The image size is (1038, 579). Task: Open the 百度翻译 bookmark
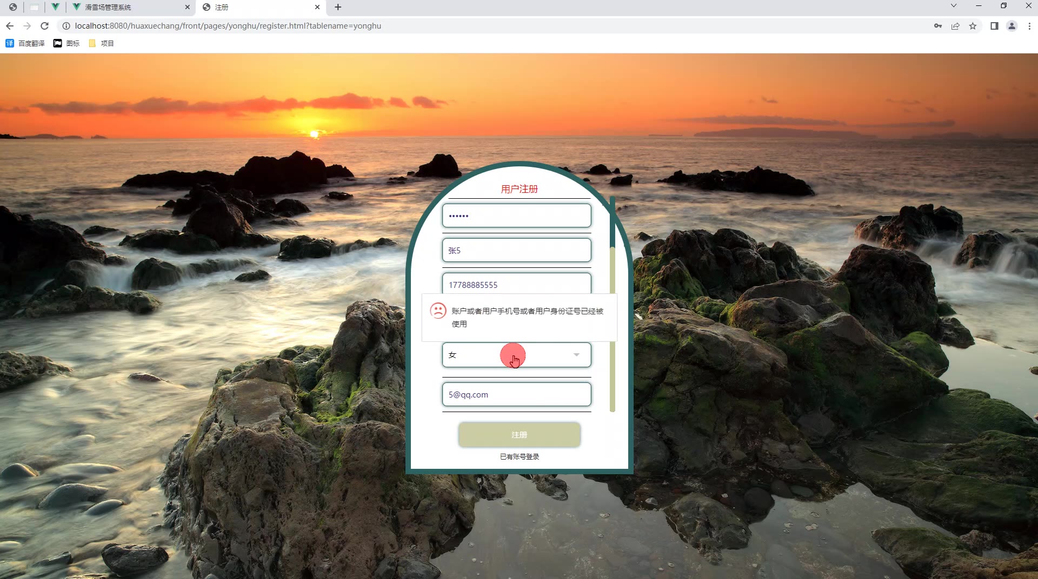(x=25, y=43)
